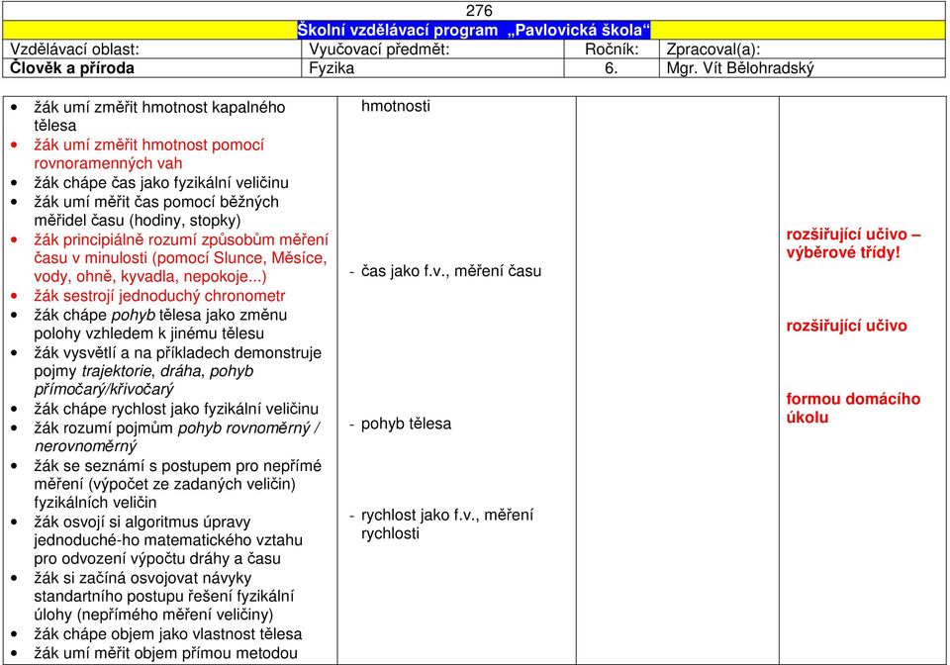Click "žák si začíná osvojovat návyky" item
This screenshot has width=950, height=665.
163,596
